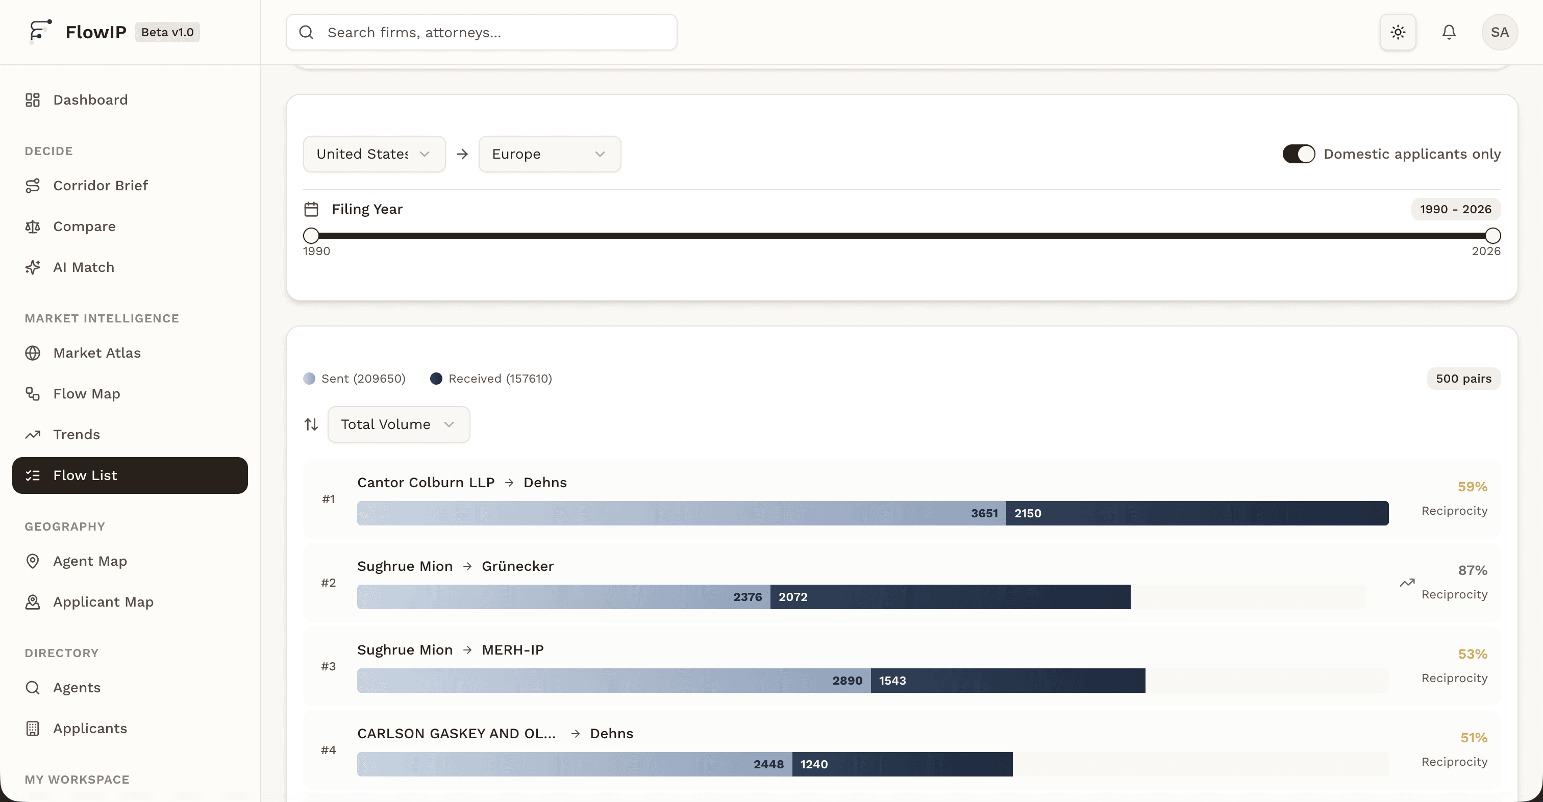Click the trend icon beside 87% reciprocity
The image size is (1543, 802).
(1407, 582)
